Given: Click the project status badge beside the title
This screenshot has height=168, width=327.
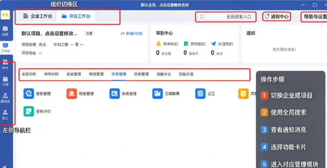Looking at the screenshot, I should point(89,34).
